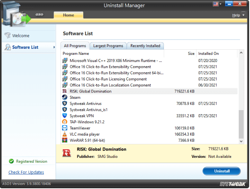This screenshot has width=250, height=189.
Task: Click the VLC media player cone icon
Action: coord(65,134)
